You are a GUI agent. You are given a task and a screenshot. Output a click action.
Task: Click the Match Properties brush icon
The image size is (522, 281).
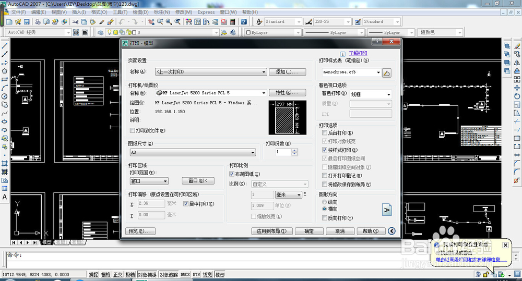click(x=102, y=21)
